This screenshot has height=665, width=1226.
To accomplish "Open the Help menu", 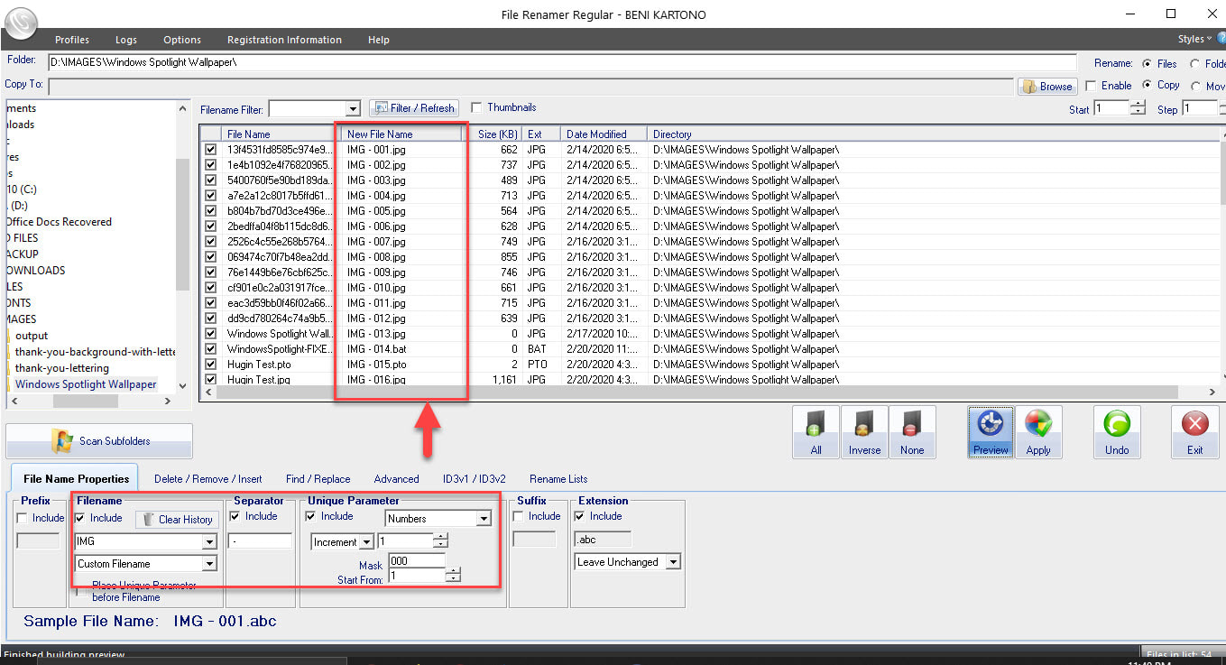I will click(379, 40).
